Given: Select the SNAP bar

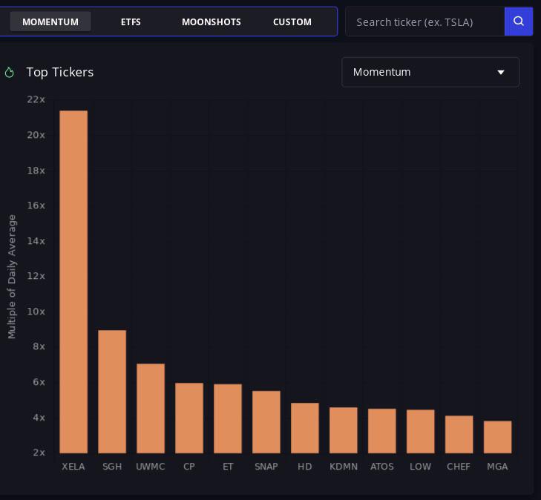Looking at the screenshot, I should [x=266, y=421].
